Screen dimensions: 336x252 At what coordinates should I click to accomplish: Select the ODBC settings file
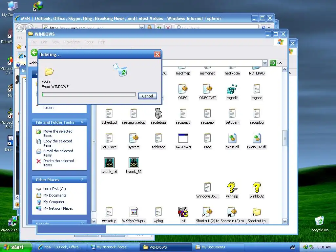pyautogui.click(x=183, y=89)
